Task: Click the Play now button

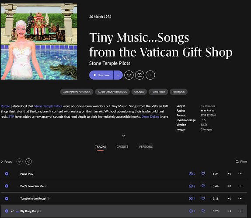Action: [x=101, y=75]
